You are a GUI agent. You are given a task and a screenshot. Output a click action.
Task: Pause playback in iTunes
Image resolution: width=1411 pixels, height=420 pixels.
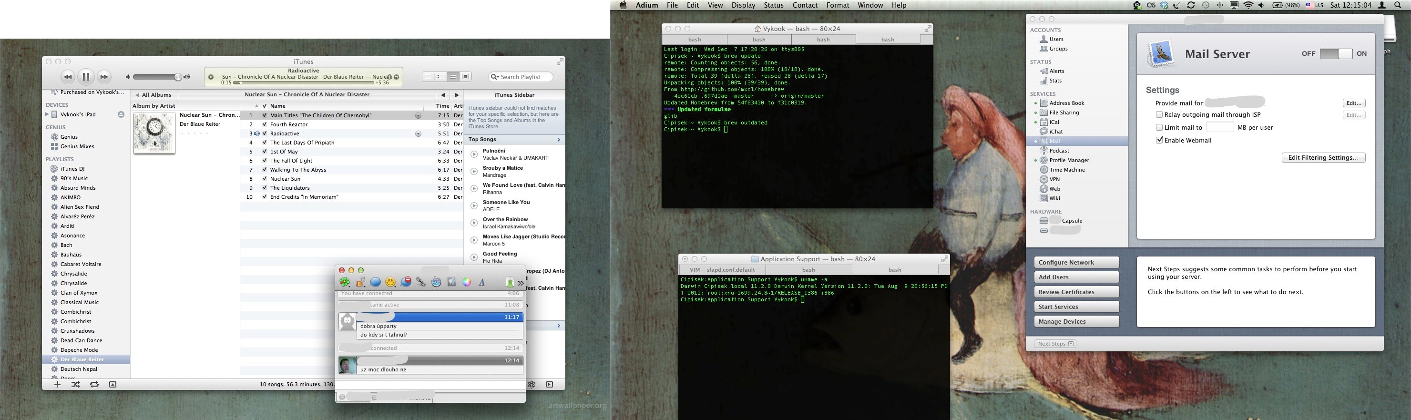(85, 77)
